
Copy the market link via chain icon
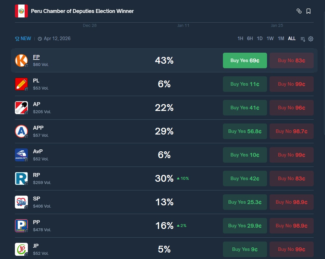pos(299,11)
